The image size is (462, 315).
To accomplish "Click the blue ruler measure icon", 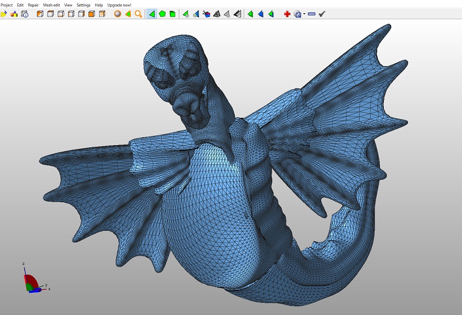I will click(312, 14).
